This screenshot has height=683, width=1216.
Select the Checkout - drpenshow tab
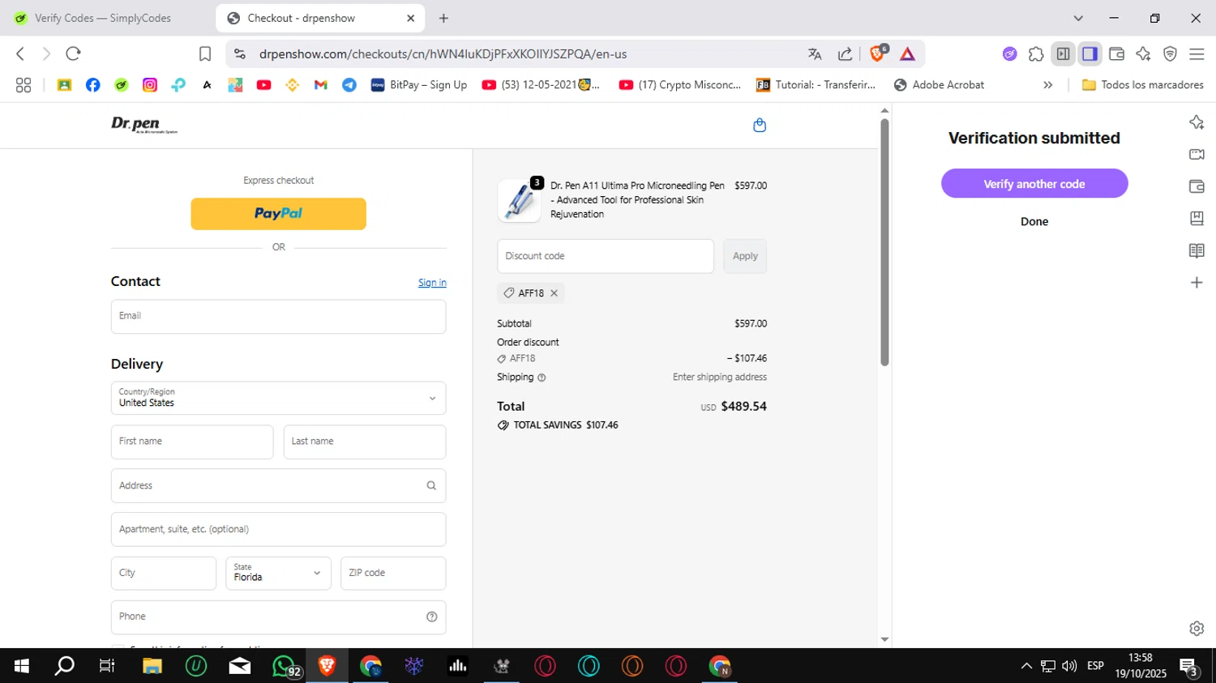322,18
